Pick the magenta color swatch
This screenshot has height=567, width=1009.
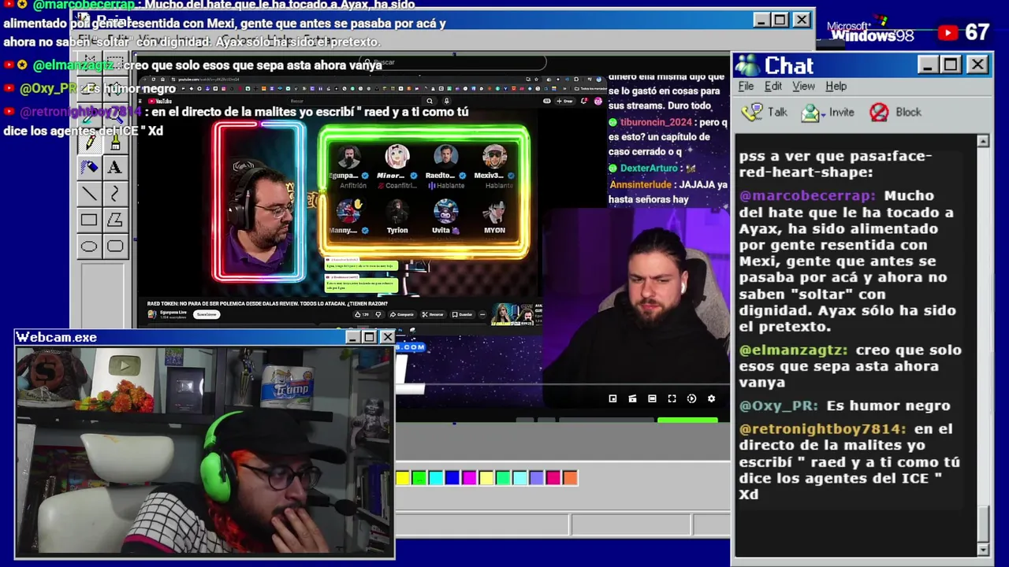point(470,478)
